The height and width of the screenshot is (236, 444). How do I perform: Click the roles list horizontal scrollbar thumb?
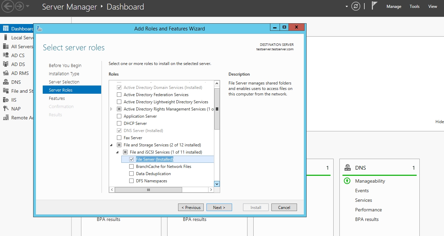148,189
